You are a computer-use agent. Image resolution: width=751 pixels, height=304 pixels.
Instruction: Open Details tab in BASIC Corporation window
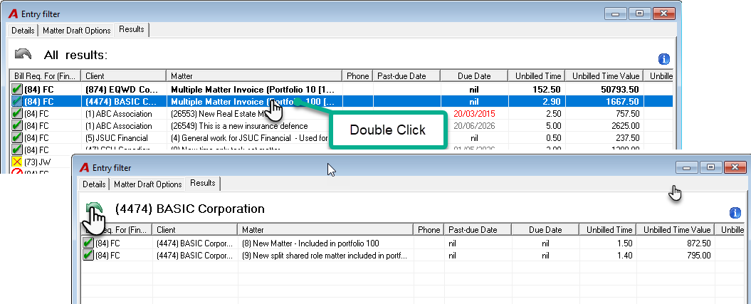[x=95, y=184]
